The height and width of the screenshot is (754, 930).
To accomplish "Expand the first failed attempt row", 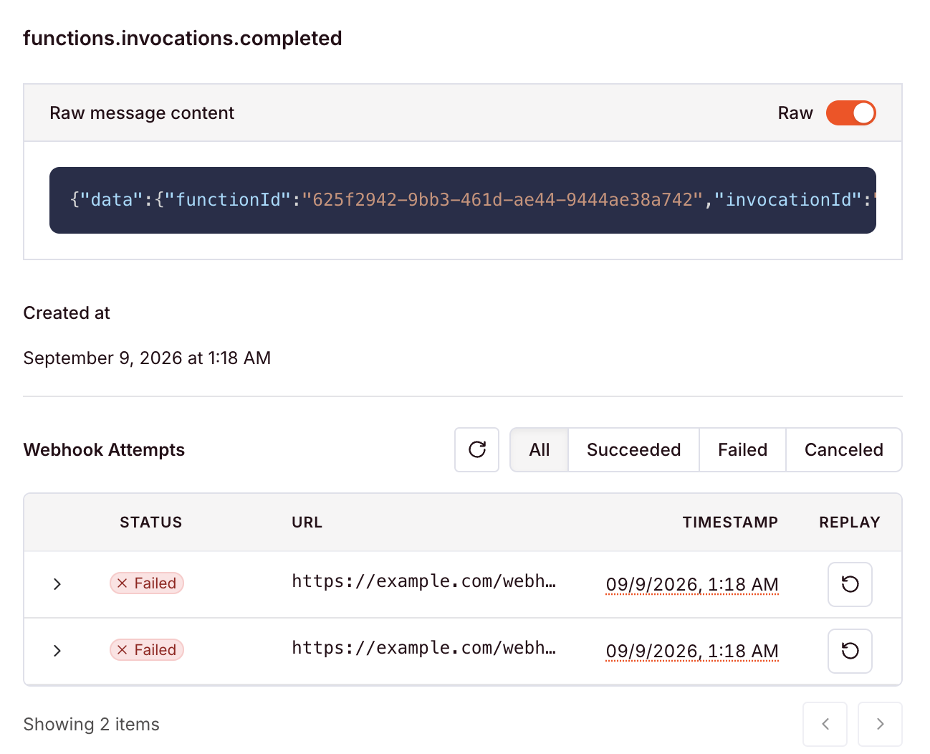I will [x=57, y=584].
